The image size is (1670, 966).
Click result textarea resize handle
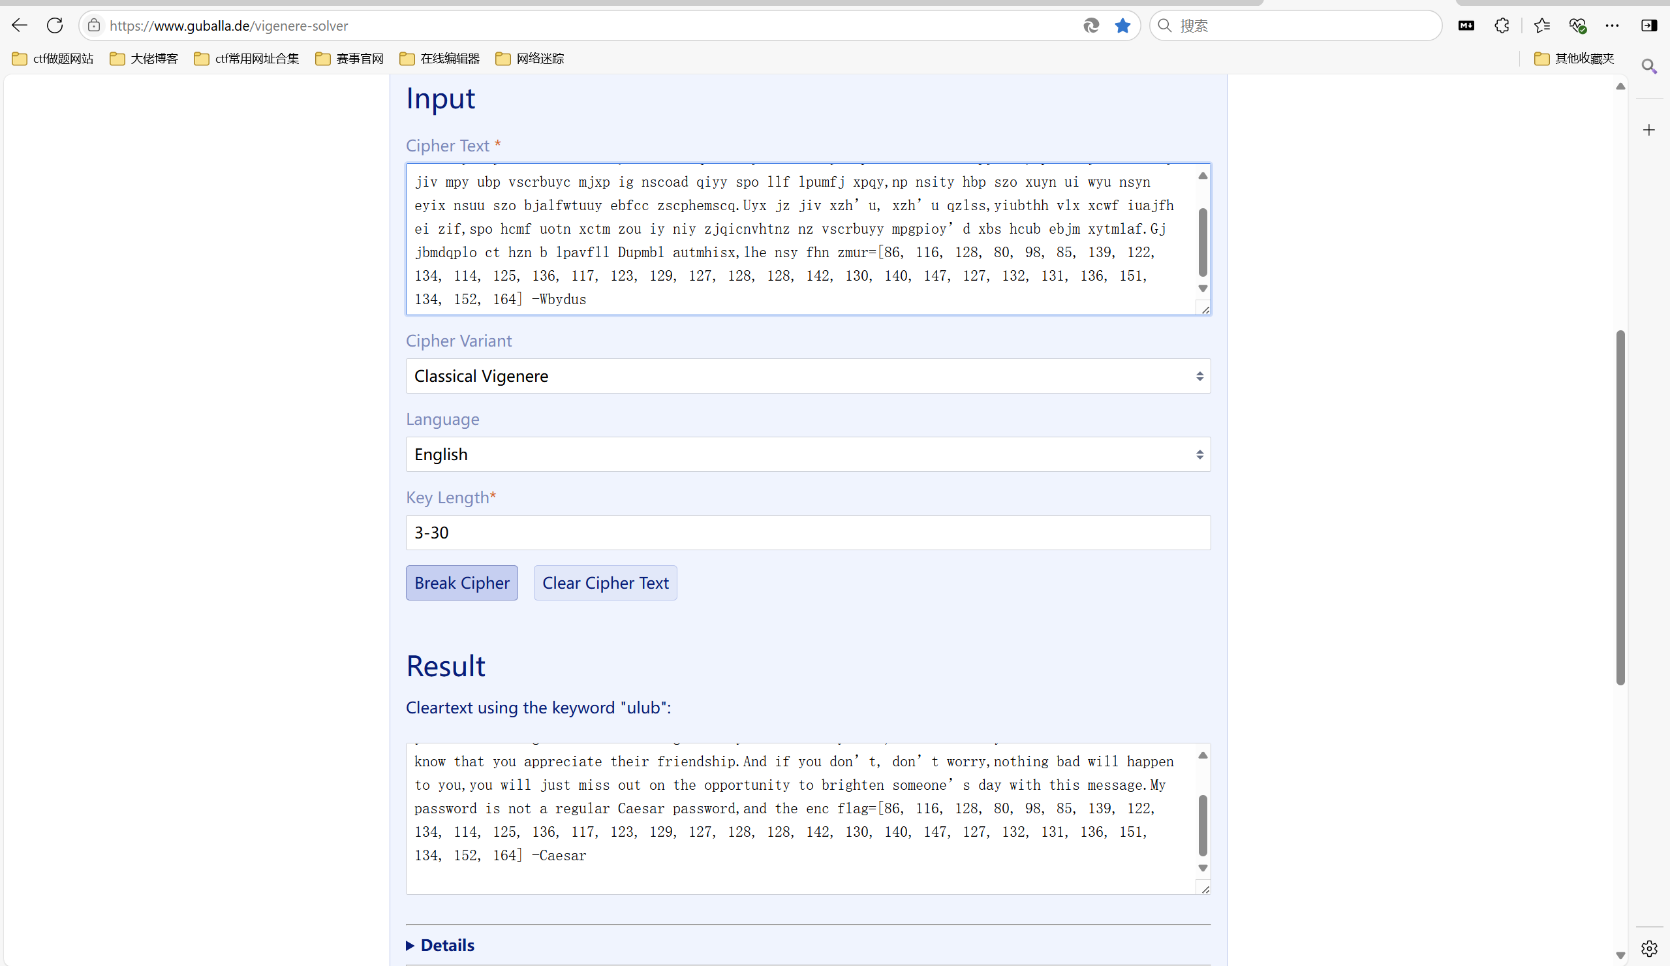pos(1205,889)
